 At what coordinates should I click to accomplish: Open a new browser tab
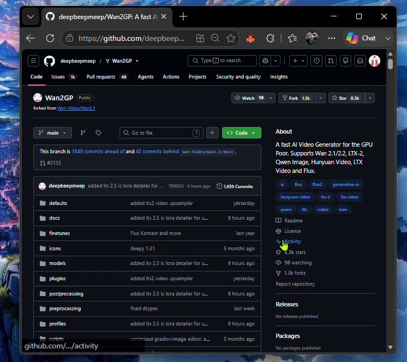point(183,16)
